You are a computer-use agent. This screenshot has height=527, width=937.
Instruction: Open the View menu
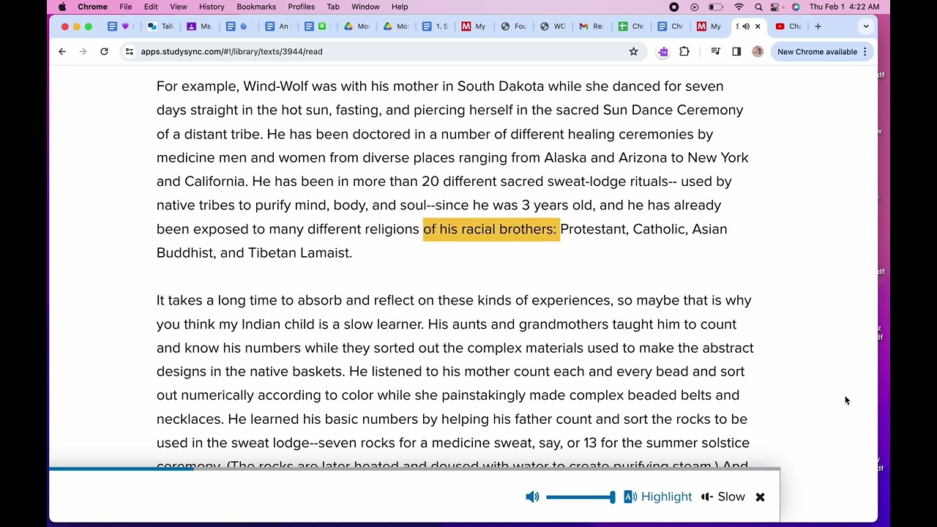(x=178, y=7)
